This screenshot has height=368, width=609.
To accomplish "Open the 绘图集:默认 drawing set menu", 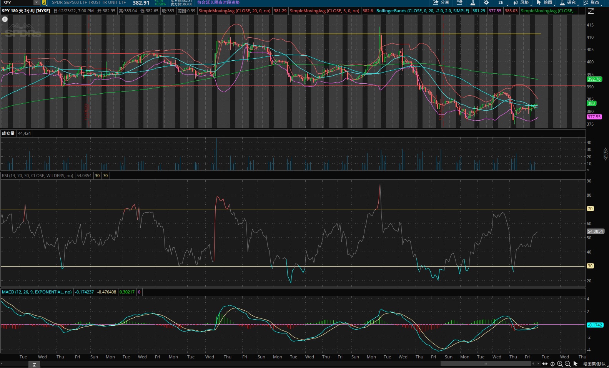I will point(594,364).
